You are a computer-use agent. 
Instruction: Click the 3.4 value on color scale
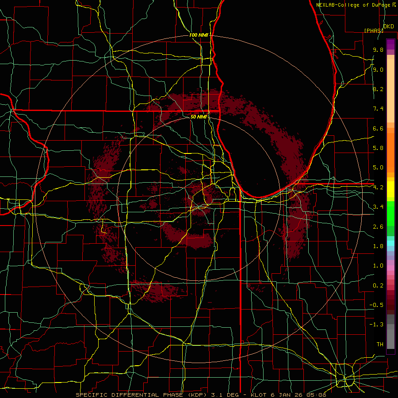tap(378, 207)
